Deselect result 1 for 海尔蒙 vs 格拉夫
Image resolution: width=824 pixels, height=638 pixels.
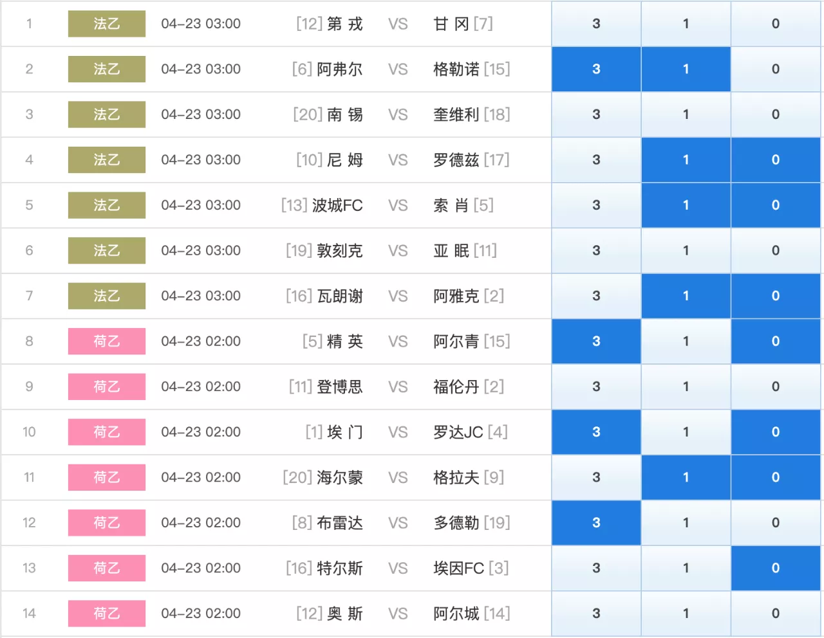686,477
